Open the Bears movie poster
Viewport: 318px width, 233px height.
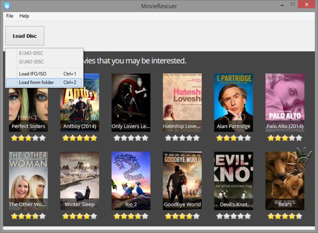tap(285, 181)
